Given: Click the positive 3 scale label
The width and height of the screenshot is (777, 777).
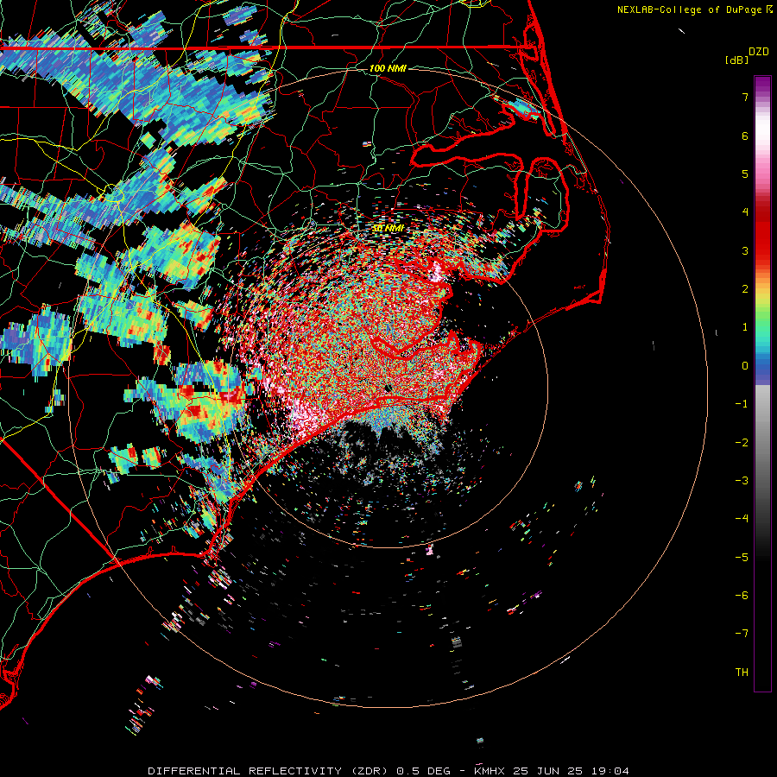Looking at the screenshot, I should pyautogui.click(x=745, y=250).
